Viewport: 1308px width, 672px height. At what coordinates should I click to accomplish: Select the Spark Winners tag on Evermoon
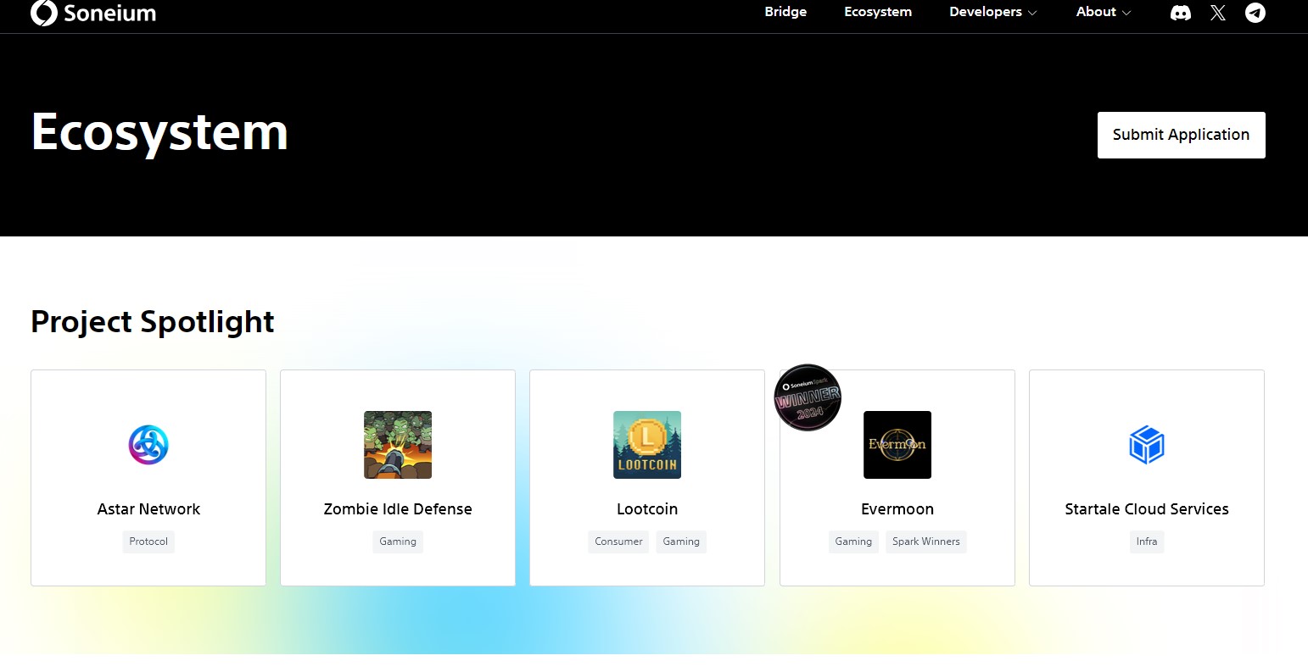point(926,541)
